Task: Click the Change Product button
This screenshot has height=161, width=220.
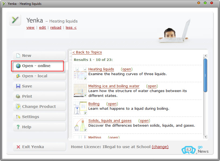Action: pyautogui.click(x=39, y=107)
